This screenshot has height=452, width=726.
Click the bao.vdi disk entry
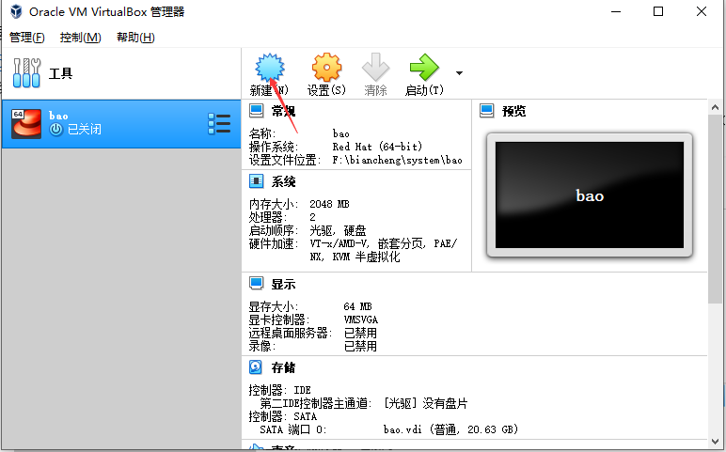point(450,429)
